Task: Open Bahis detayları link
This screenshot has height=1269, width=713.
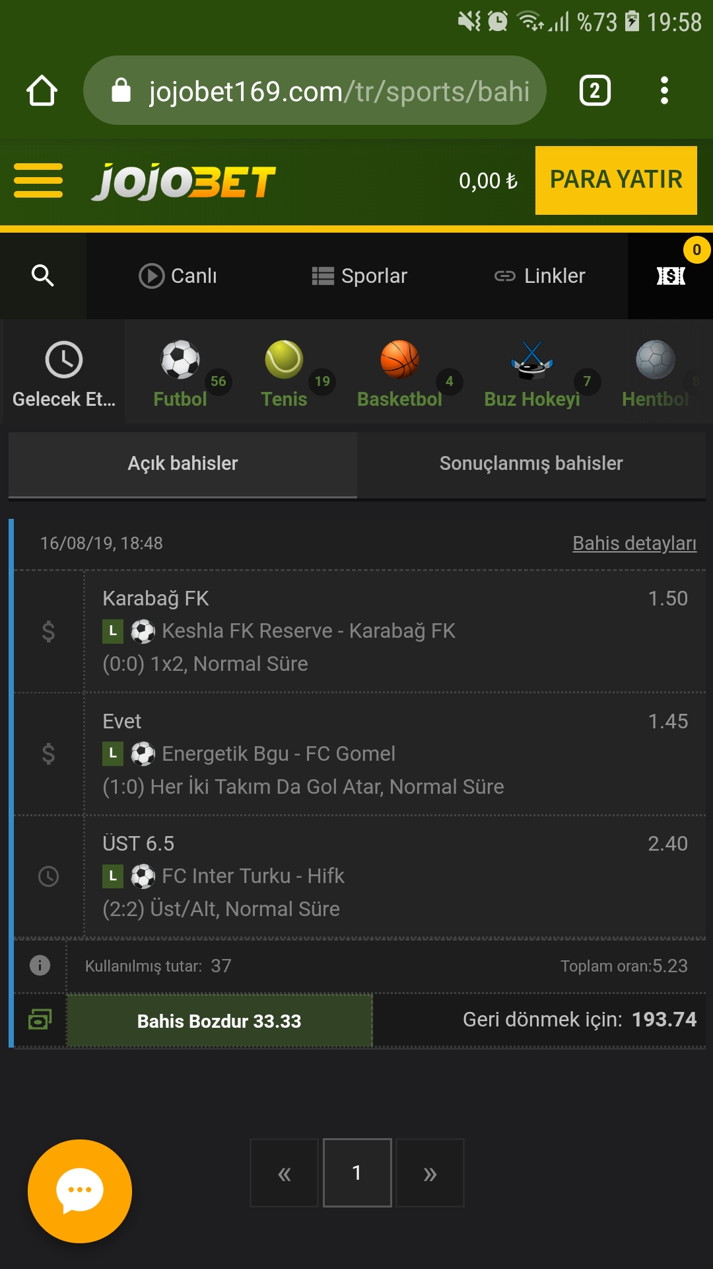Action: coord(634,543)
